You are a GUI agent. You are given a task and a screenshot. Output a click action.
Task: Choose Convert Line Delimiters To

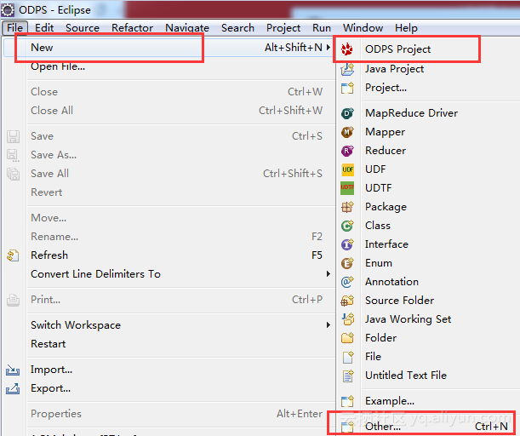(95, 273)
